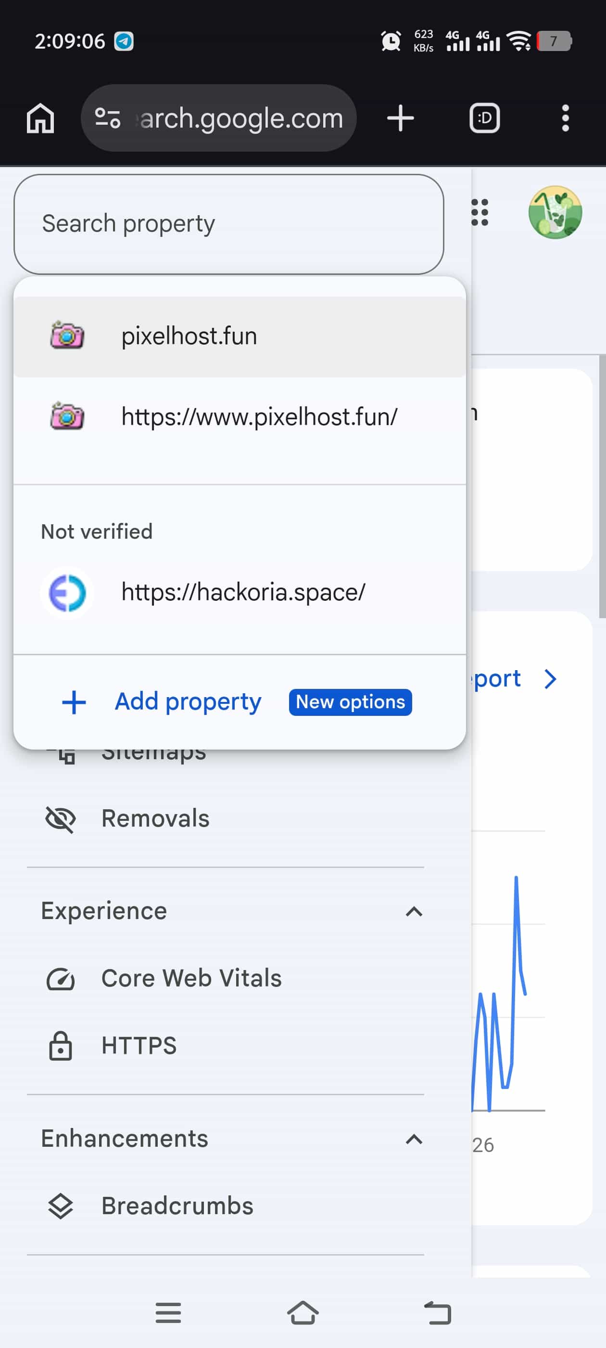Tap the Core Web Vitals gauge icon
This screenshot has height=1348, width=606.
61,979
